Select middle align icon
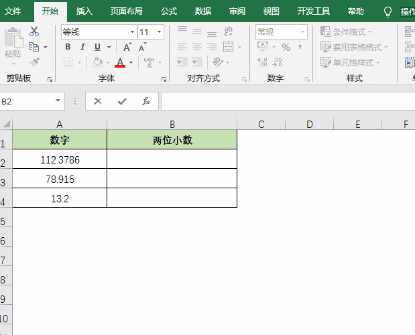Screen dimensions: 415x335 coord(197,31)
